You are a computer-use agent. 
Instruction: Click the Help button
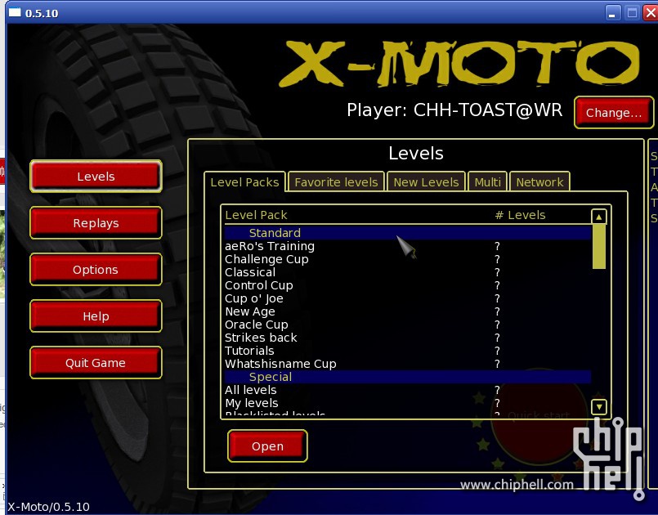coord(96,316)
